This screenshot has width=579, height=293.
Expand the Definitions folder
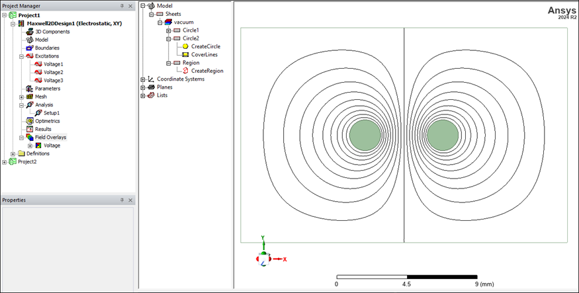coord(13,153)
